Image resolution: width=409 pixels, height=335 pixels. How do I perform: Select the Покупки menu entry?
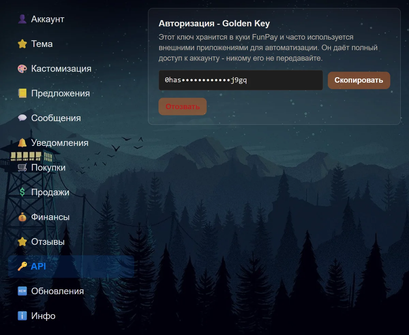tap(71, 168)
